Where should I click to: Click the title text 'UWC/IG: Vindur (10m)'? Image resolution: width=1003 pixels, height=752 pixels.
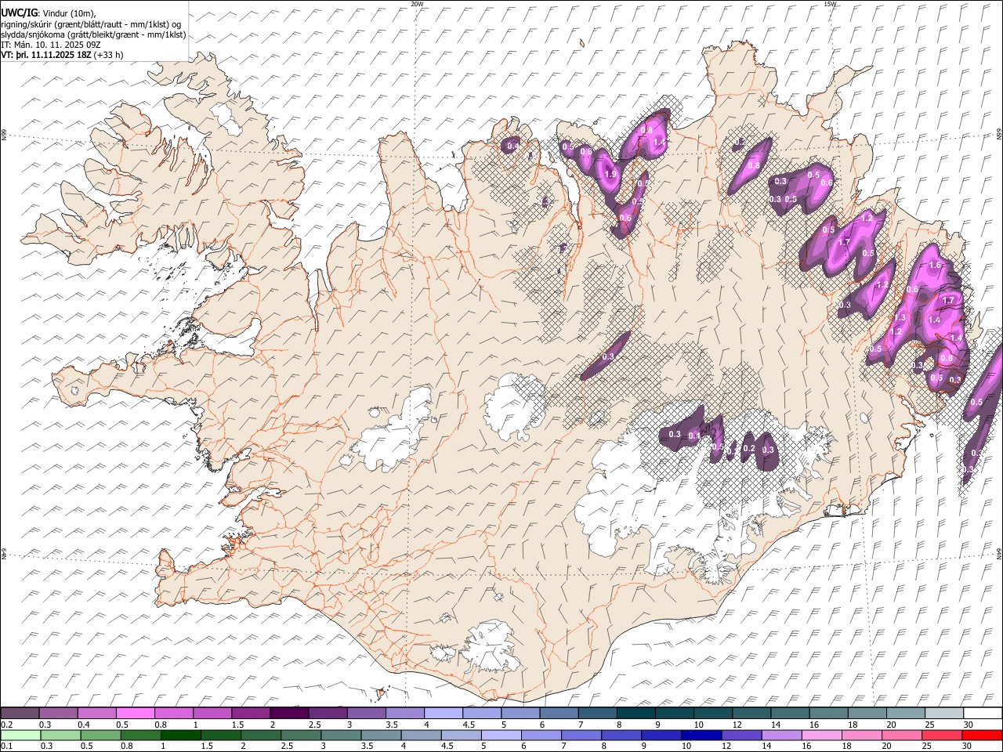[x=49, y=13]
